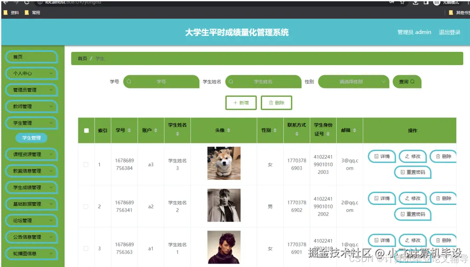The width and height of the screenshot is (470, 267).
Task: Click the 查询 search button
Action: tap(407, 82)
